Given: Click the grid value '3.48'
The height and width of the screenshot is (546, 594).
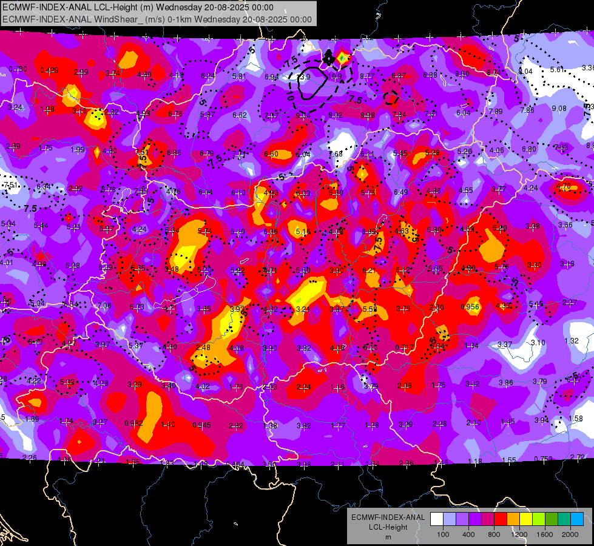Looking at the screenshot, I should [x=172, y=269].
